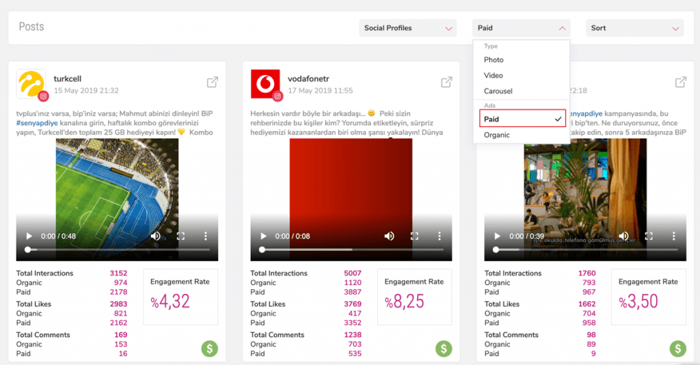Click total interactions value 5007
The width and height of the screenshot is (700, 365).
(x=353, y=273)
